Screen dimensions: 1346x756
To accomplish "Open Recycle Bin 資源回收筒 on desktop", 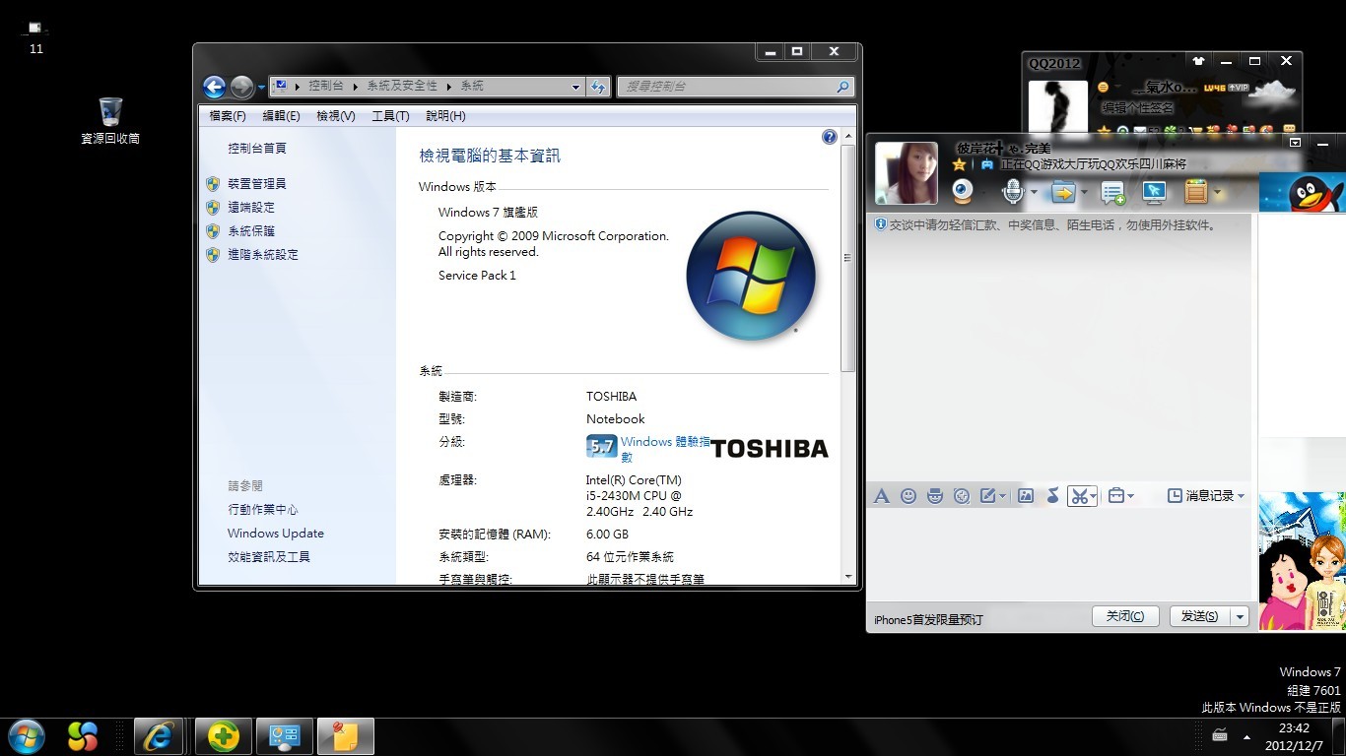I will point(110,121).
